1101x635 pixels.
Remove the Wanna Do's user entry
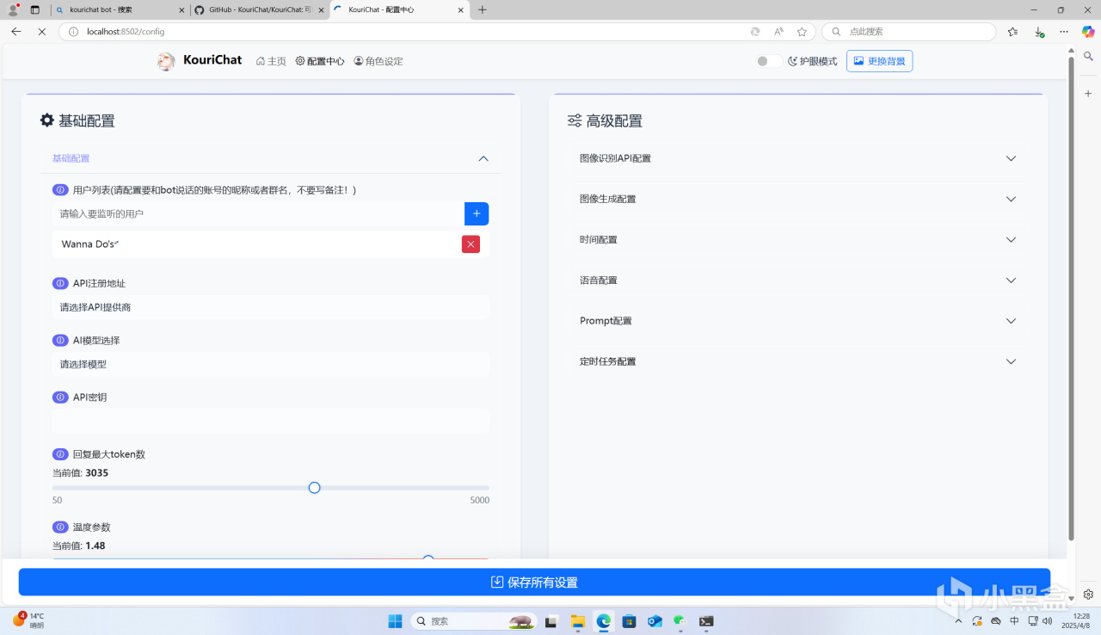(471, 244)
